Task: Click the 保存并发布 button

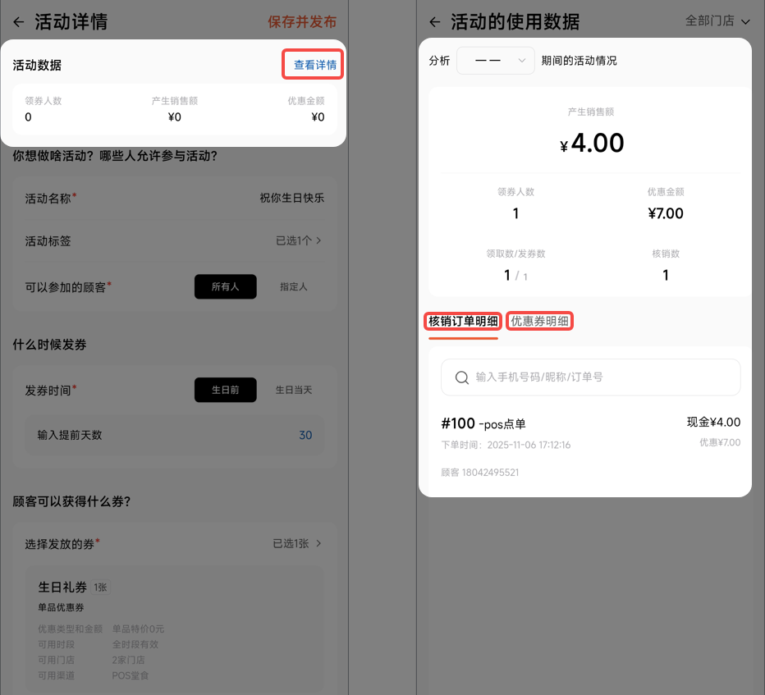Action: pos(302,22)
